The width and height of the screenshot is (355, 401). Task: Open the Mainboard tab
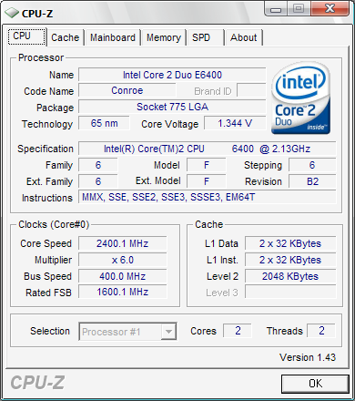(x=113, y=37)
